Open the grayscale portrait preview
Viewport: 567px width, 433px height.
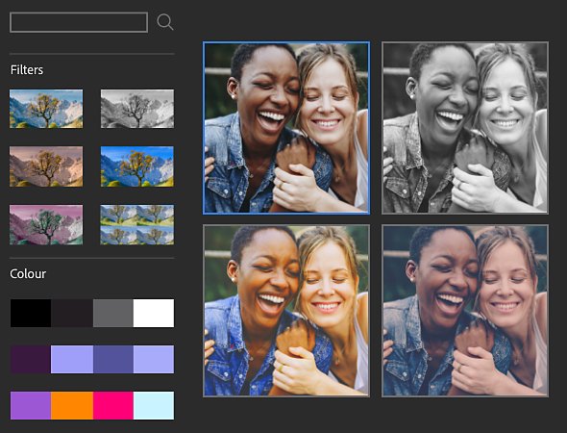465,128
